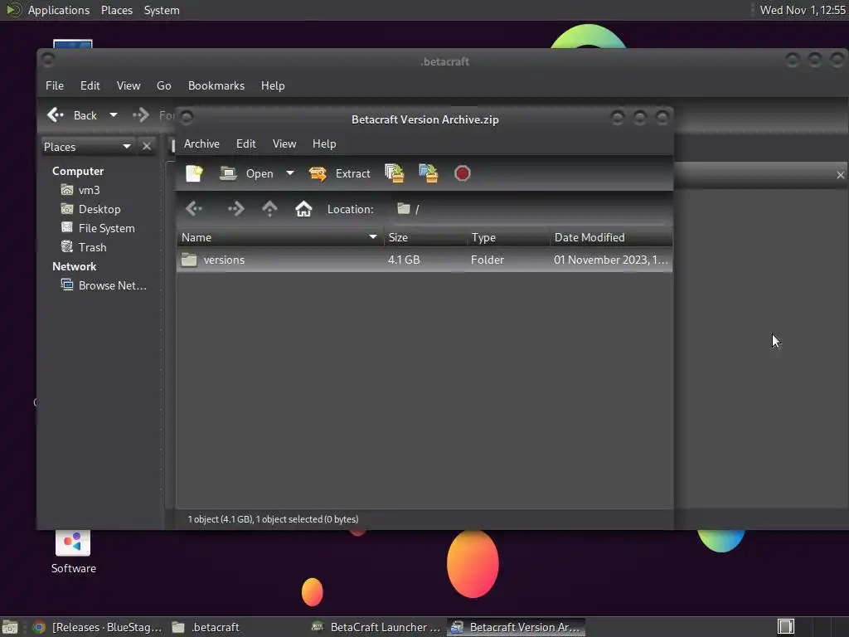Viewport: 849px width, 637px height.
Task: Open Trash in the sidebar
Action: point(84,247)
